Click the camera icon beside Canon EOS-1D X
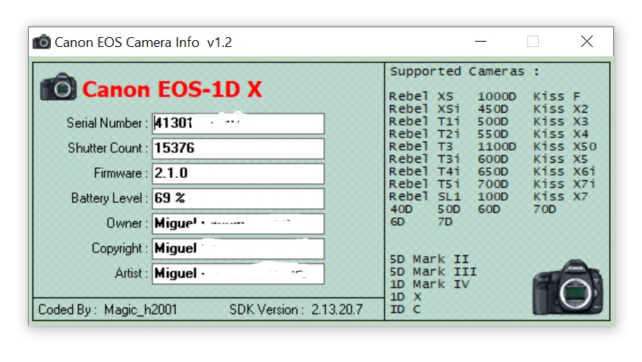 (58, 86)
